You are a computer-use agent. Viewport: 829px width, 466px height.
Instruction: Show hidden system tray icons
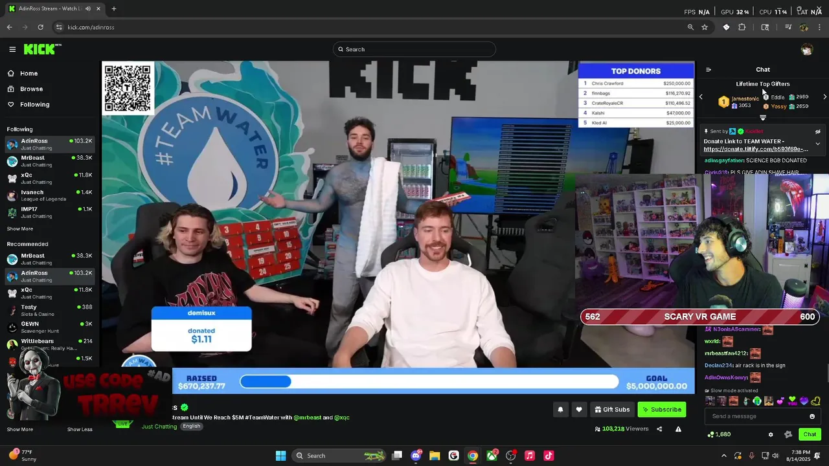pyautogui.click(x=724, y=456)
